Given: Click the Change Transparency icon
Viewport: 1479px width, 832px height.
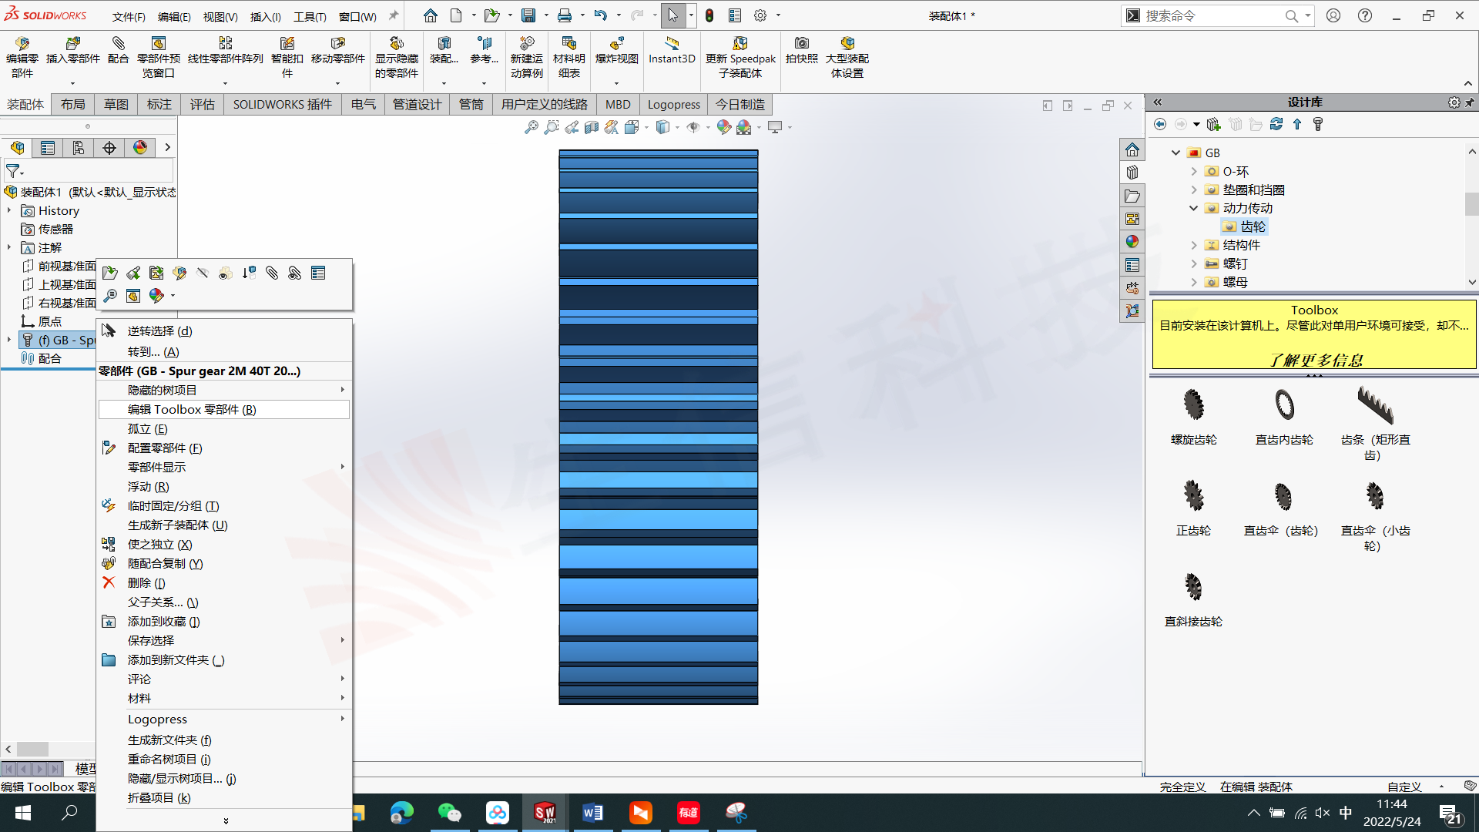Looking at the screenshot, I should click(x=226, y=273).
